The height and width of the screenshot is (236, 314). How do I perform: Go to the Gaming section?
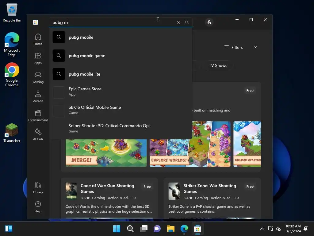coord(38,77)
